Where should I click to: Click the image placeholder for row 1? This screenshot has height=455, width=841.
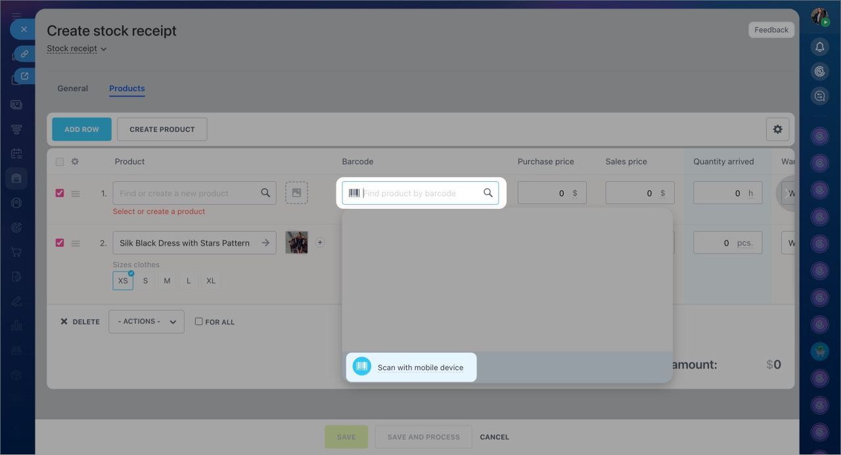point(296,193)
